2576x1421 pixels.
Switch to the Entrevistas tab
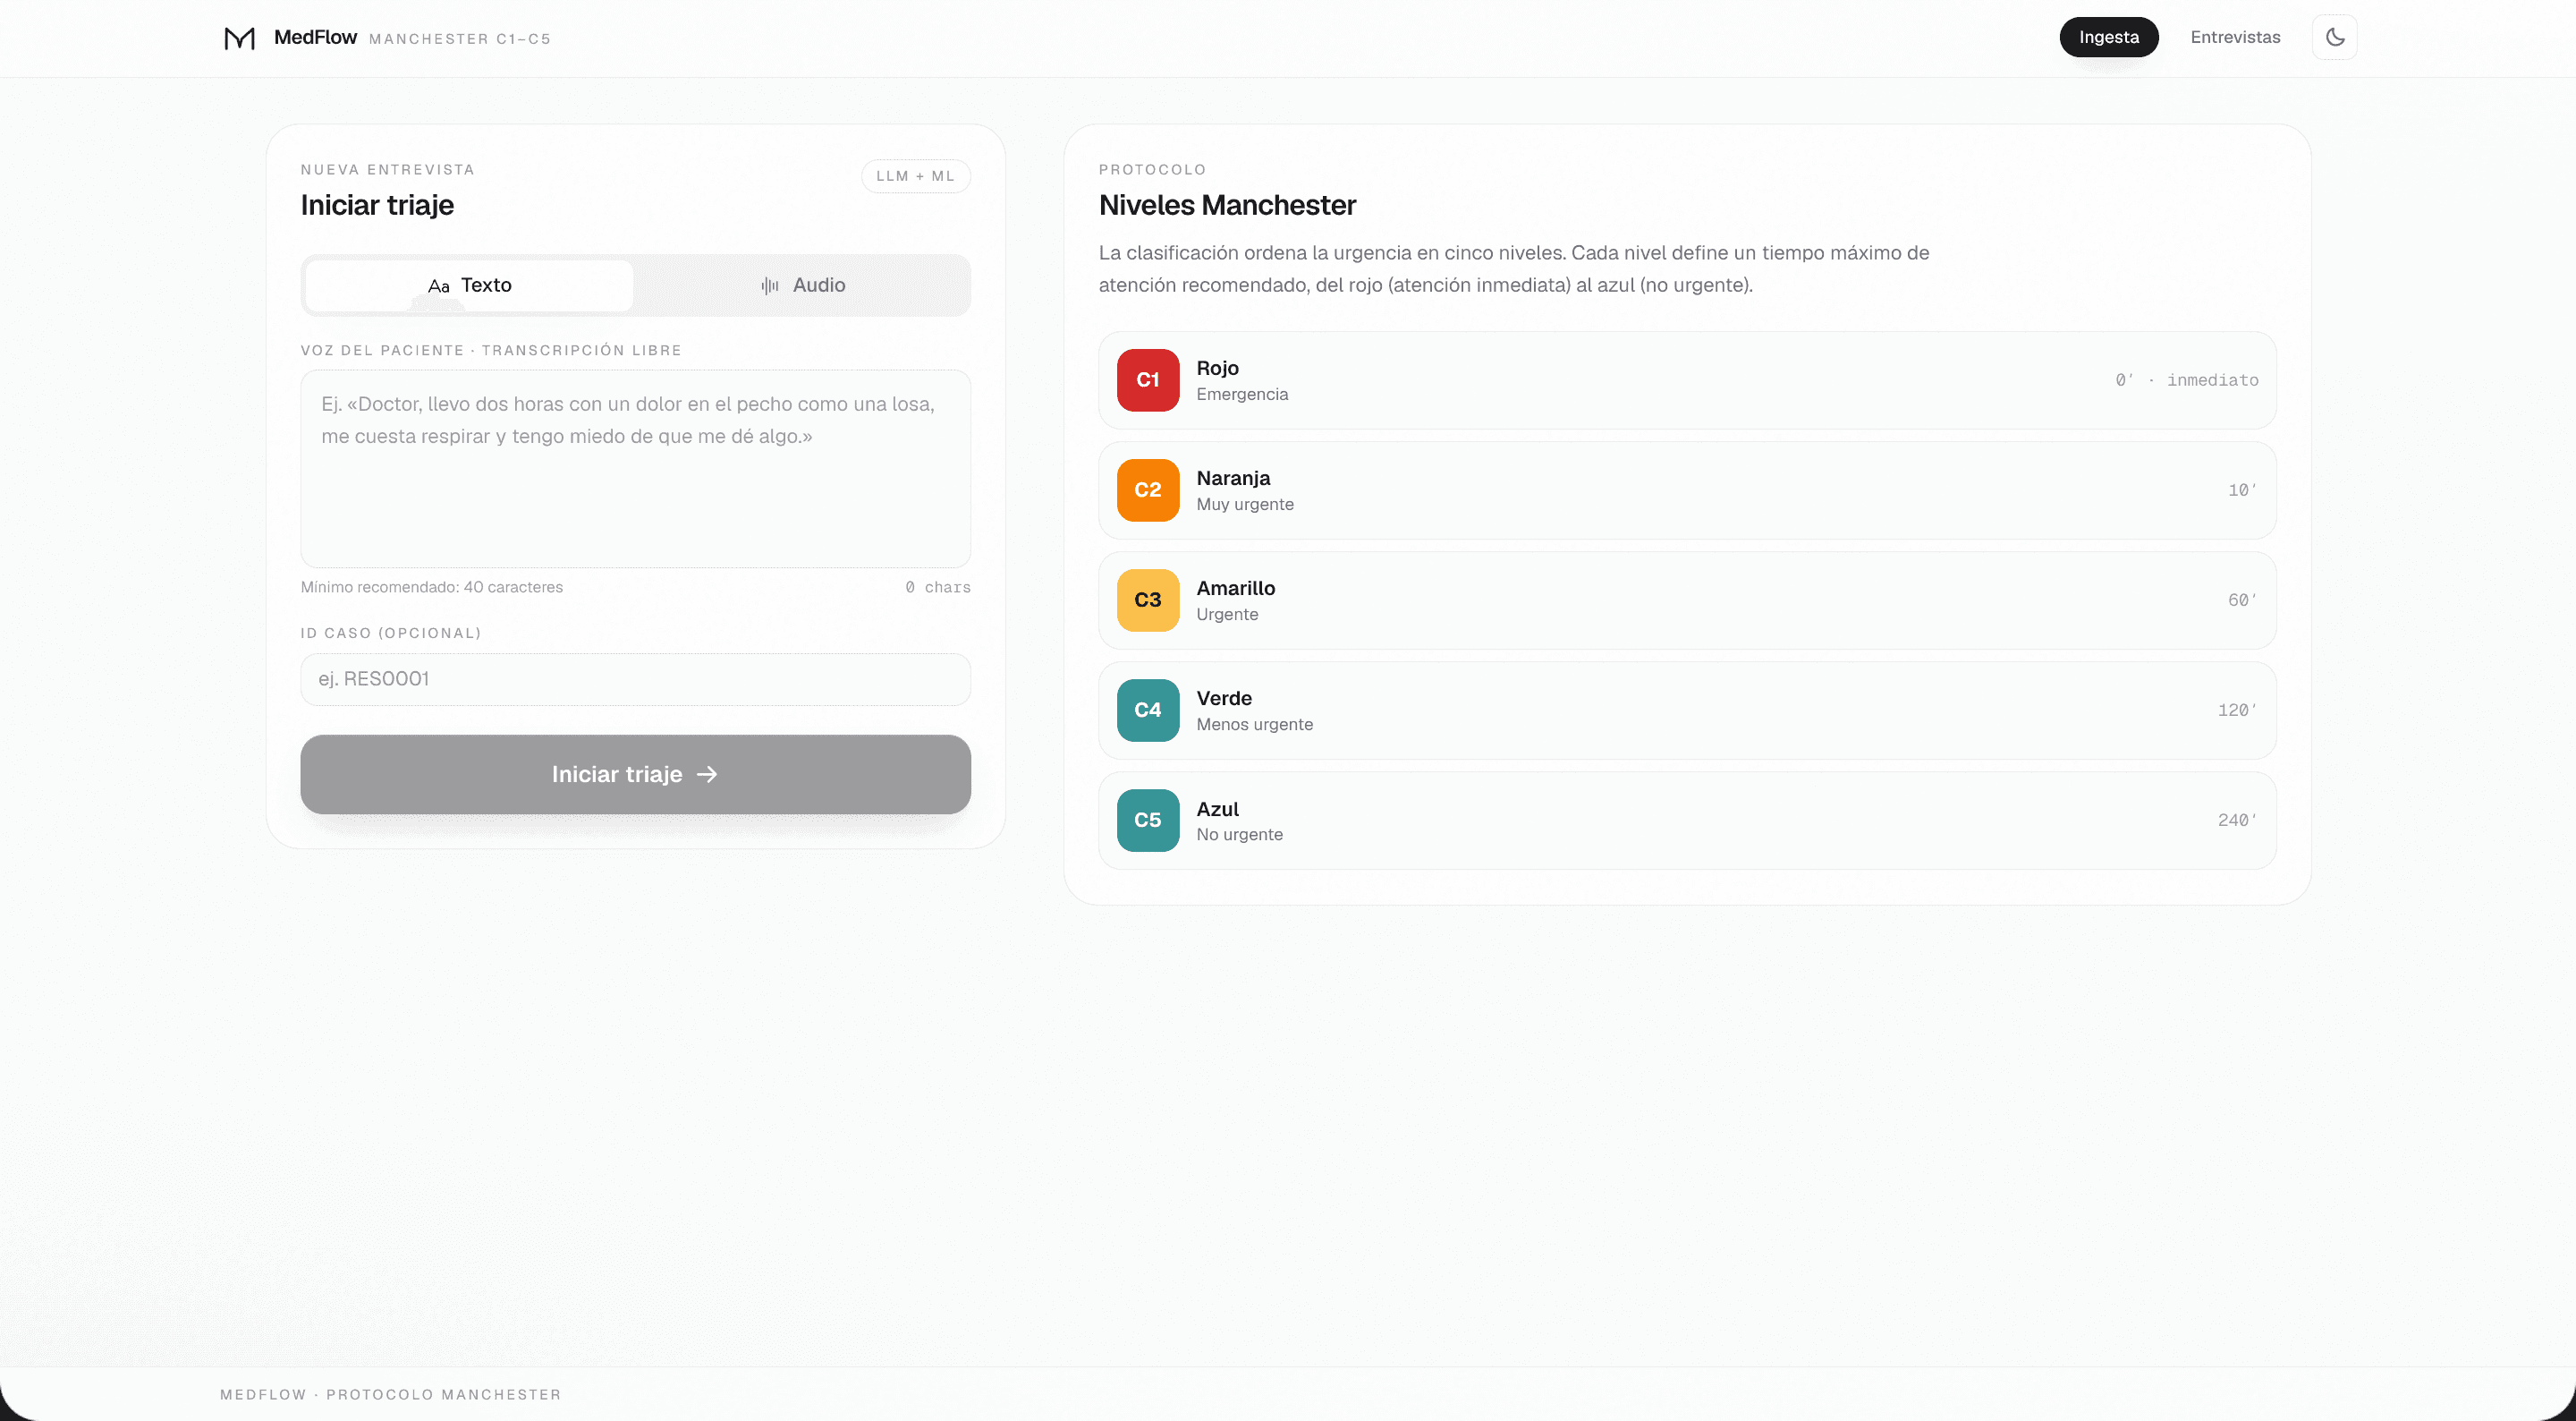pyautogui.click(x=2234, y=37)
